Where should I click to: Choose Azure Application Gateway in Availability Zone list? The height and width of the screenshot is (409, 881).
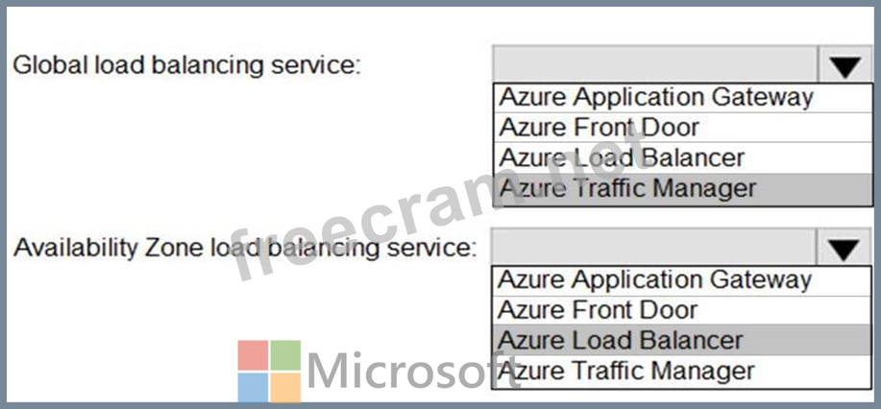[681, 279]
